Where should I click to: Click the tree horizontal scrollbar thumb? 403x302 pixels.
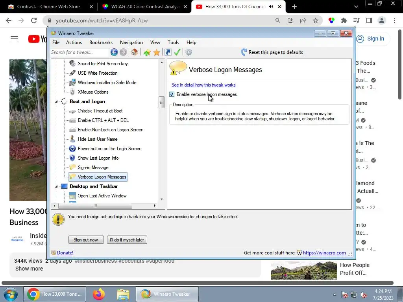click(95, 206)
